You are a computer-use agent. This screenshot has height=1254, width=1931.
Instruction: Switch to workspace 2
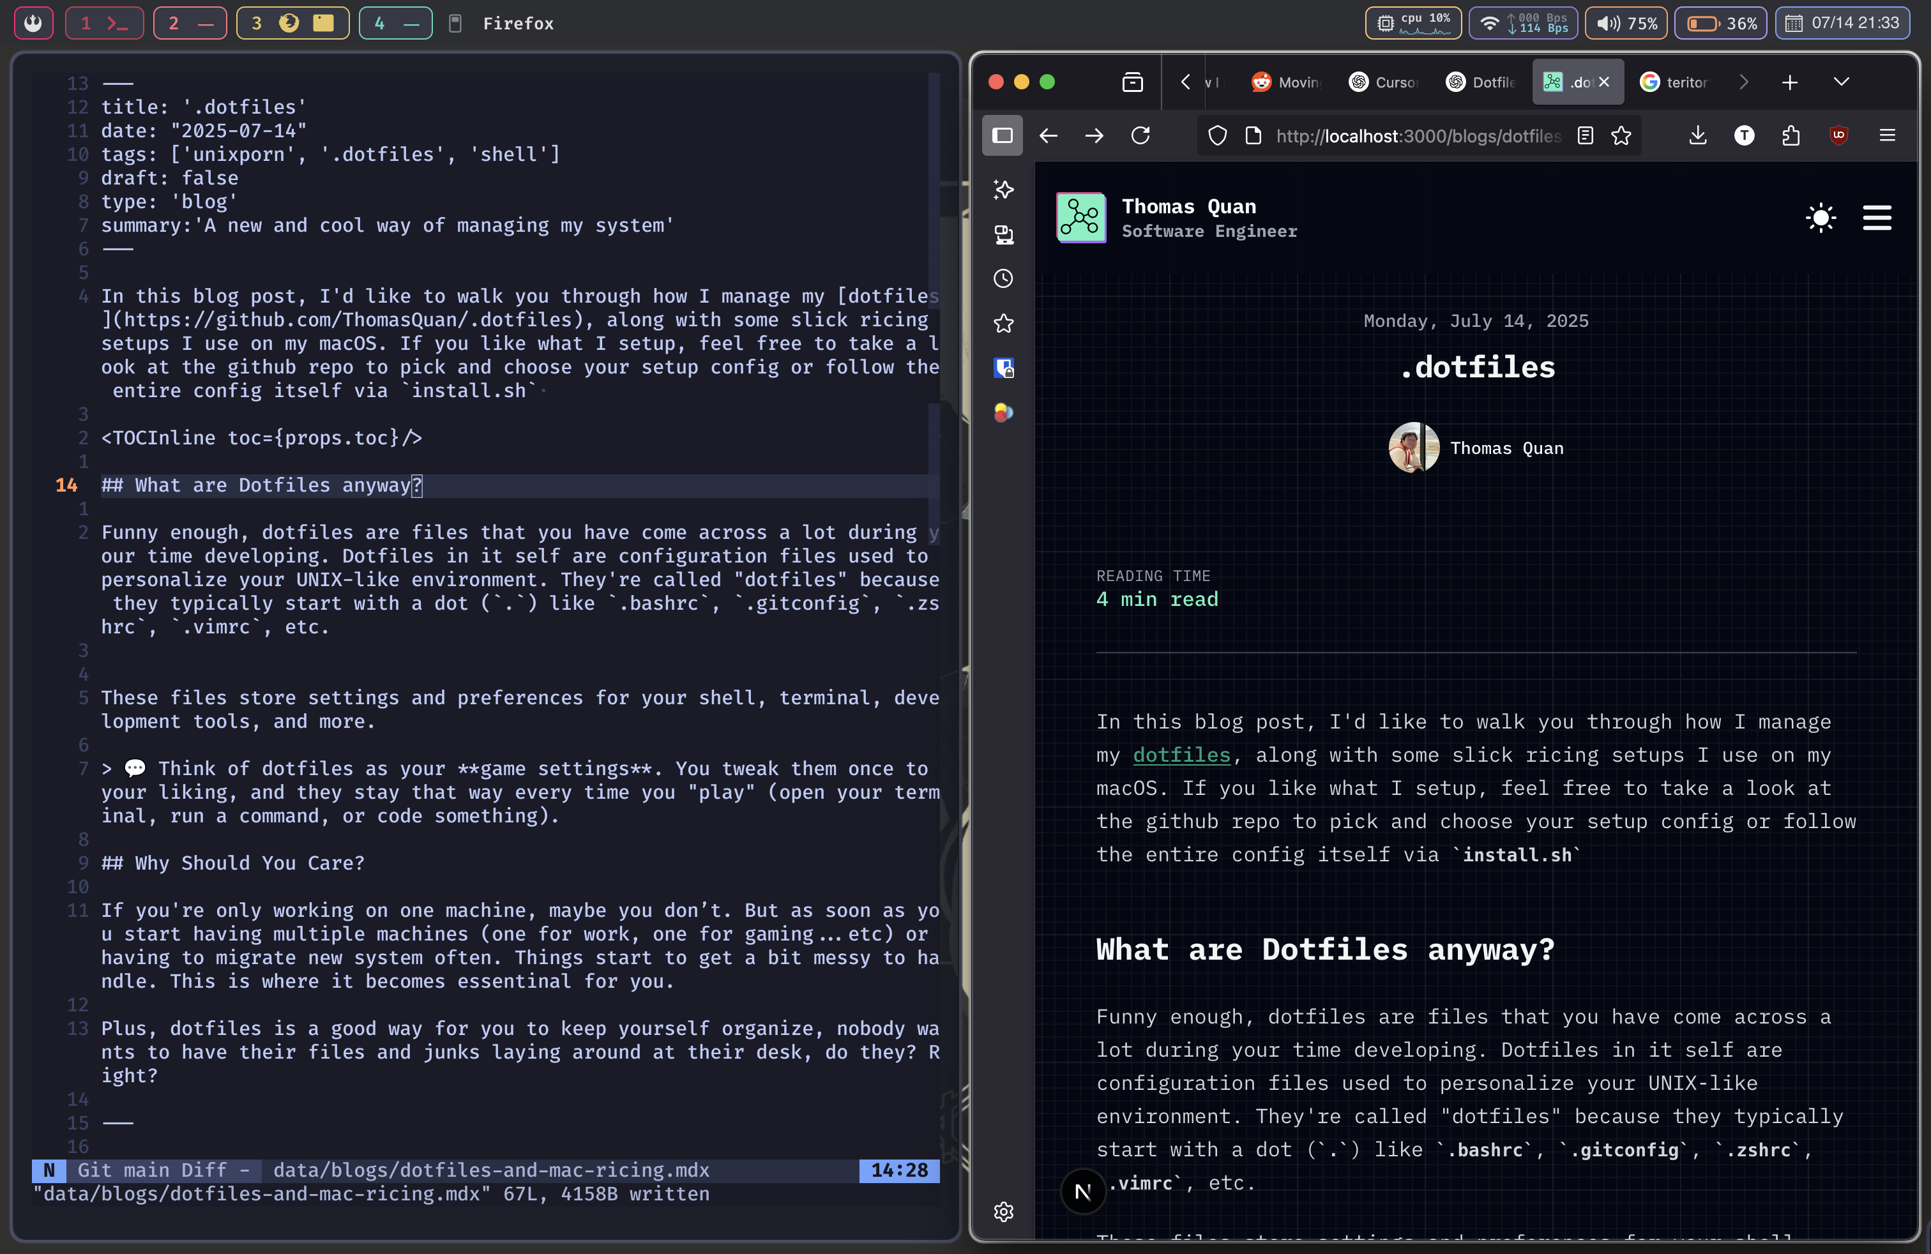(190, 23)
